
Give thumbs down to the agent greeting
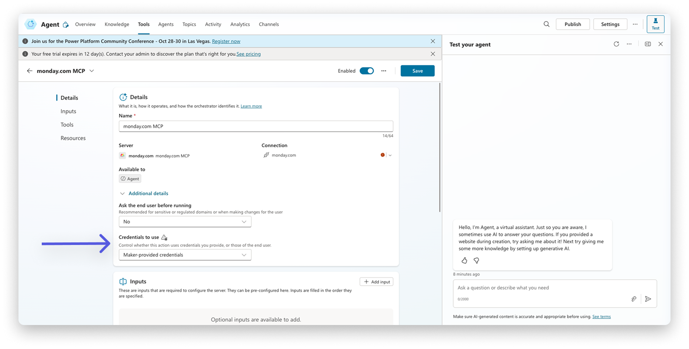(477, 260)
